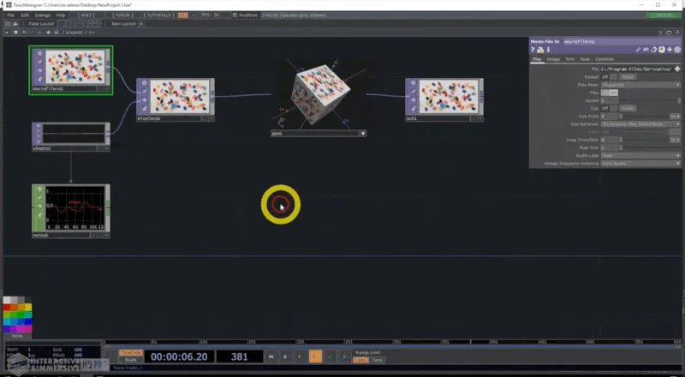Open the comment bubble icon in parameter header
Image resolution: width=685 pixels, height=377 pixels.
pos(646,50)
